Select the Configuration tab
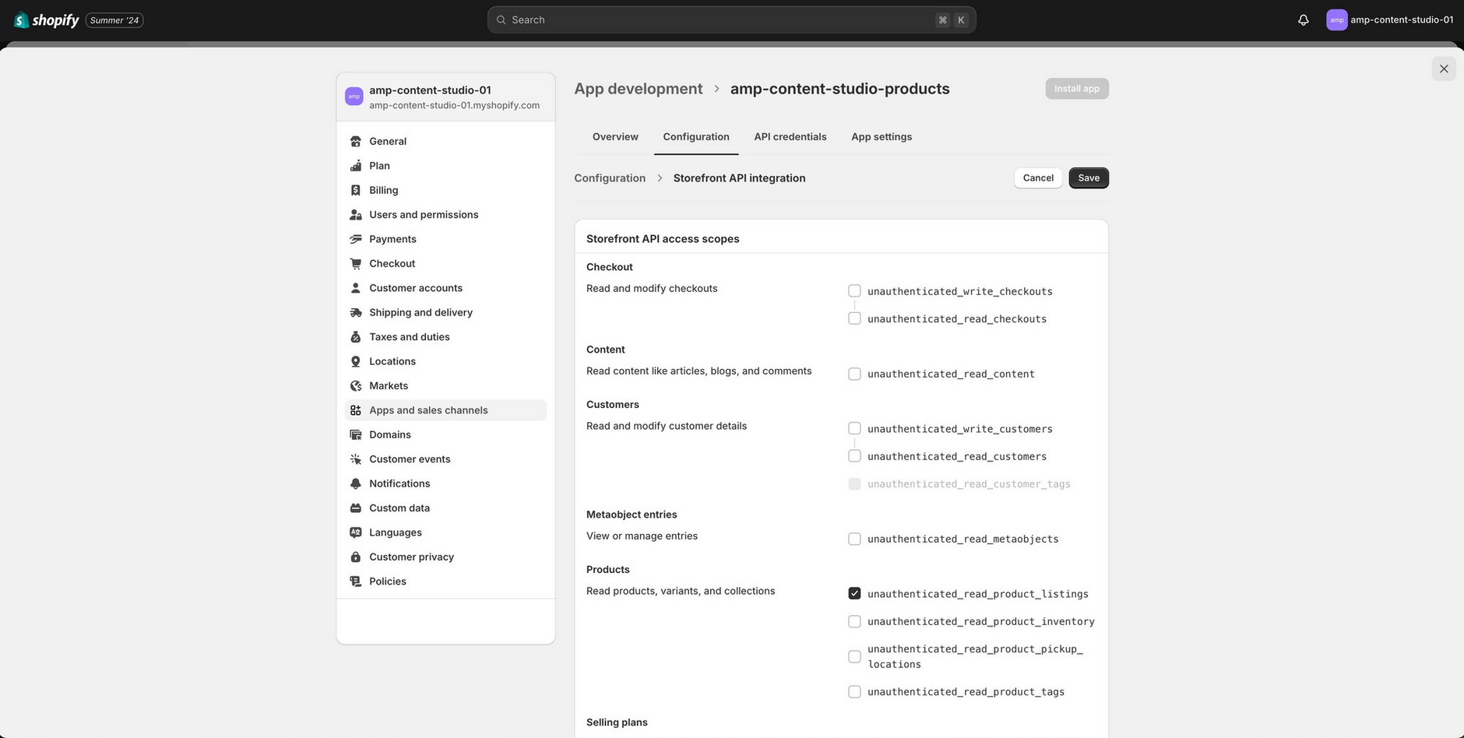The width and height of the screenshot is (1464, 738). click(696, 137)
